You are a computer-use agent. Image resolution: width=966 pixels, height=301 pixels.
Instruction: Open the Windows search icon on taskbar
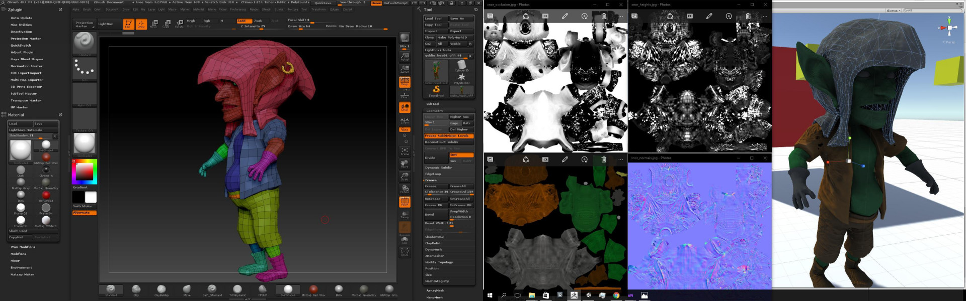click(x=503, y=295)
